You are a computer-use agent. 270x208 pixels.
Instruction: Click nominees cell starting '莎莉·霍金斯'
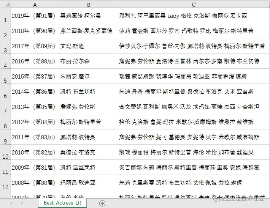click(194, 31)
